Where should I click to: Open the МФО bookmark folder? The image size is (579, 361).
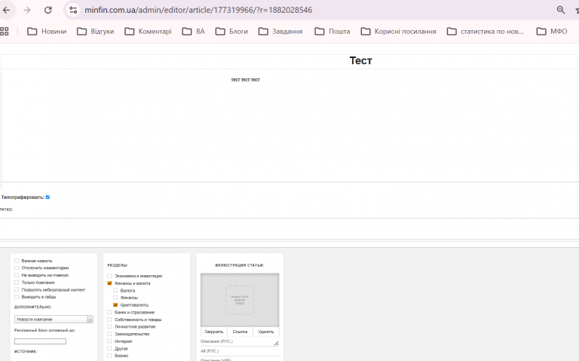click(552, 32)
